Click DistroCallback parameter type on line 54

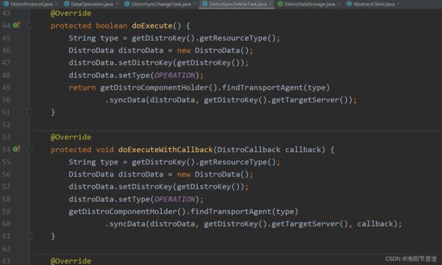pos(249,149)
